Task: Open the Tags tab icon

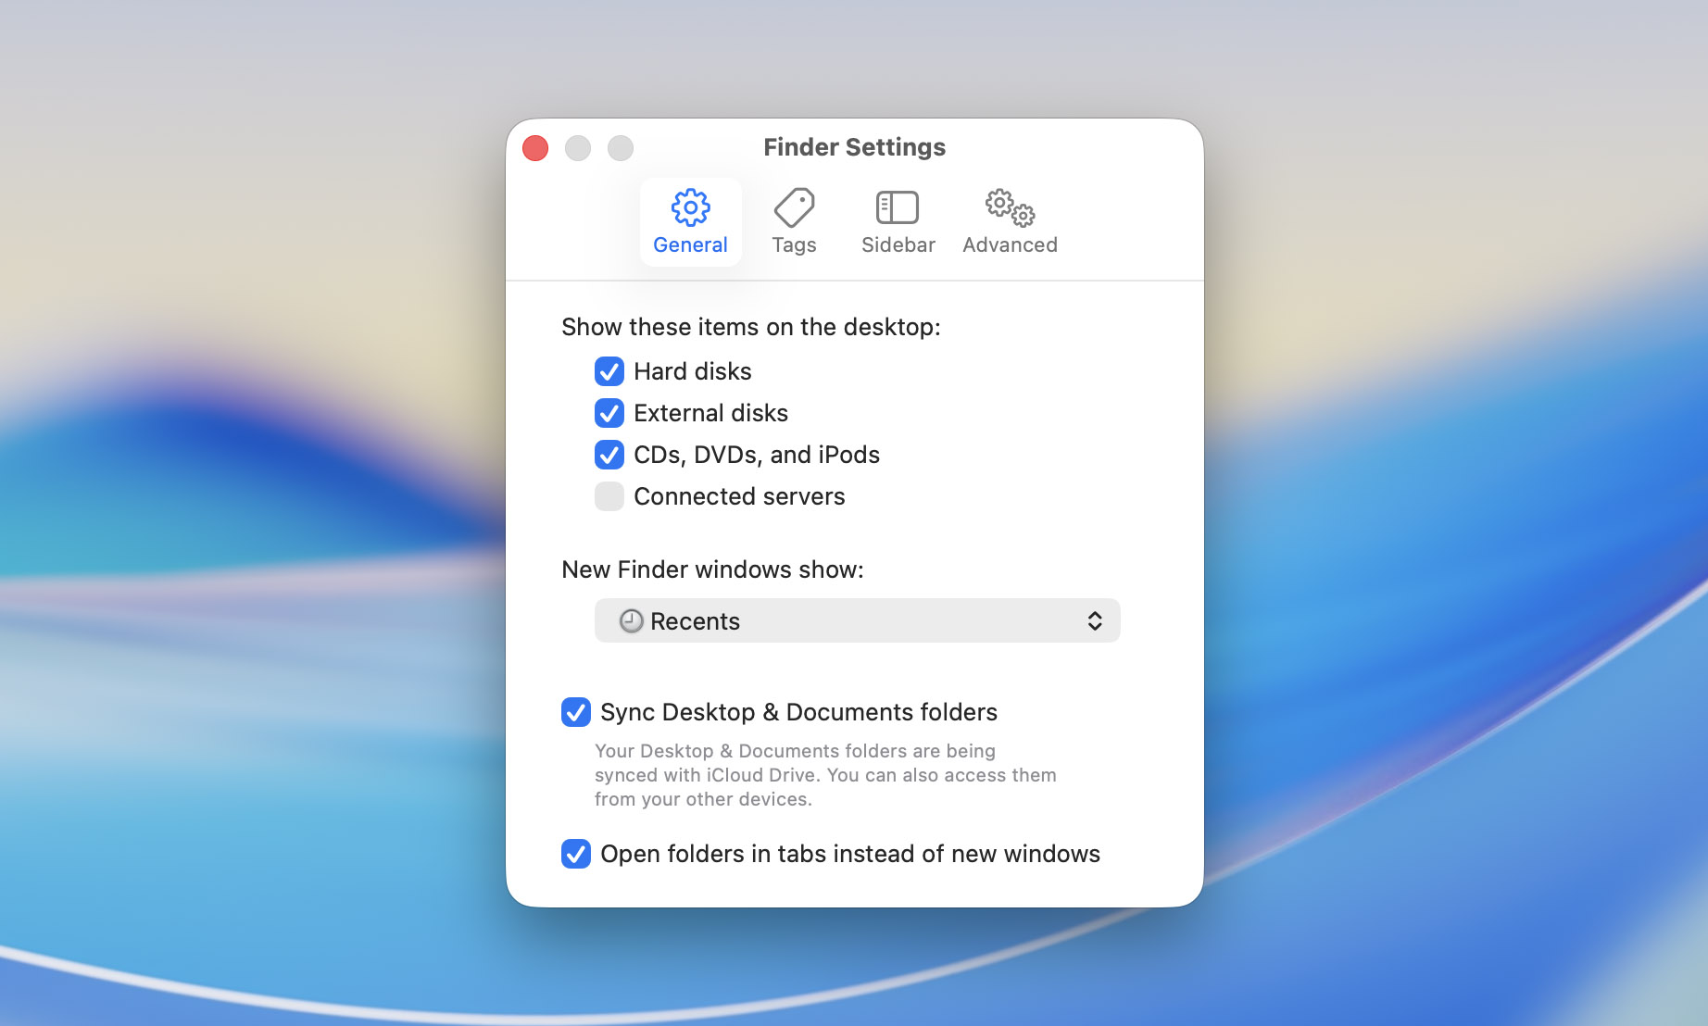Action: click(794, 207)
